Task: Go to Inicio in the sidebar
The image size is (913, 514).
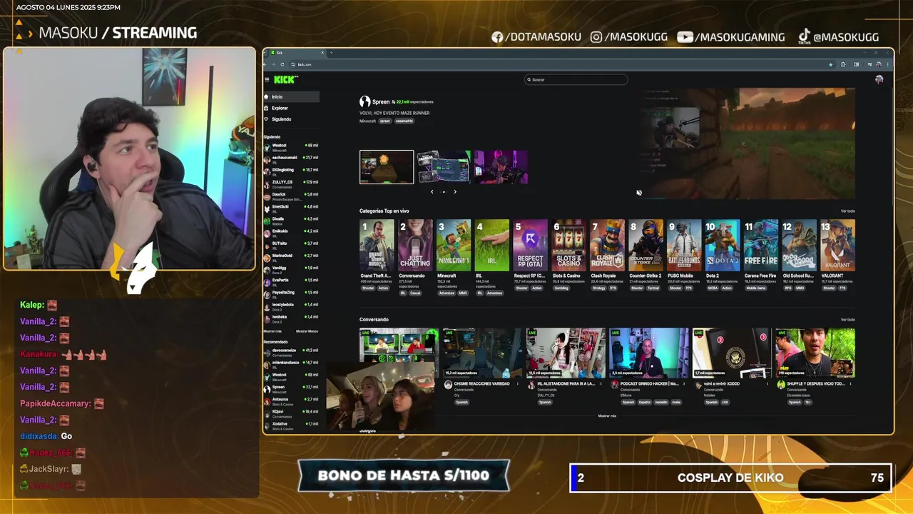Action: click(291, 96)
